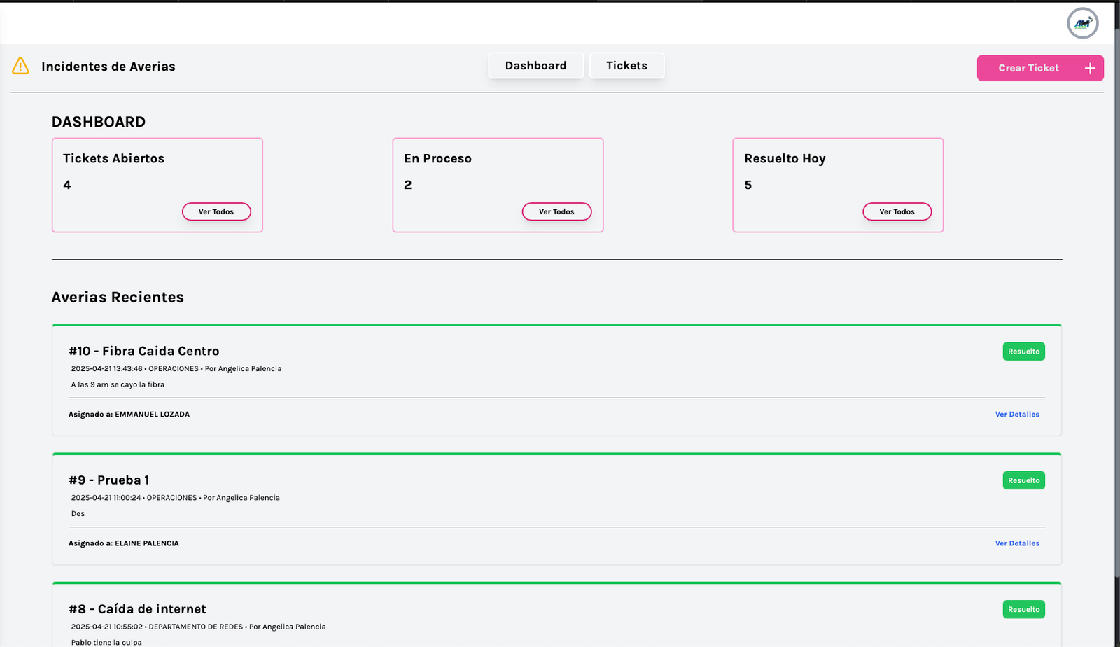Click the assigned name EMMANUEL LOZADA

(x=153, y=414)
